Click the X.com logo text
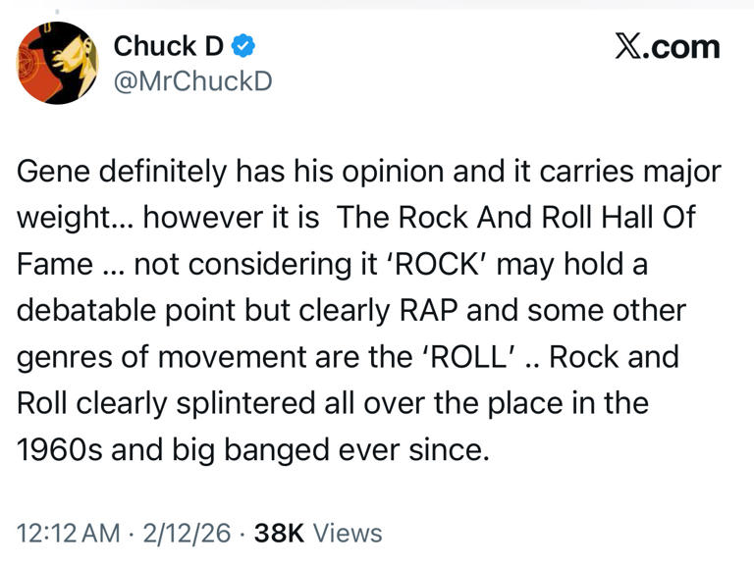This screenshot has width=754, height=566. point(668,46)
